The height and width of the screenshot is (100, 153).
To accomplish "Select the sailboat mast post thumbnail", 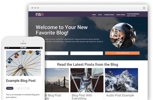I will [87, 80].
